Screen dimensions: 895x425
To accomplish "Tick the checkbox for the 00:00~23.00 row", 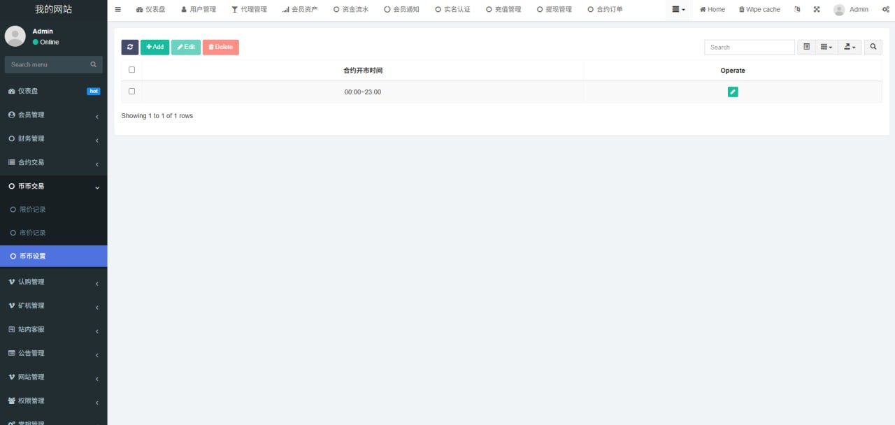I will coord(131,92).
